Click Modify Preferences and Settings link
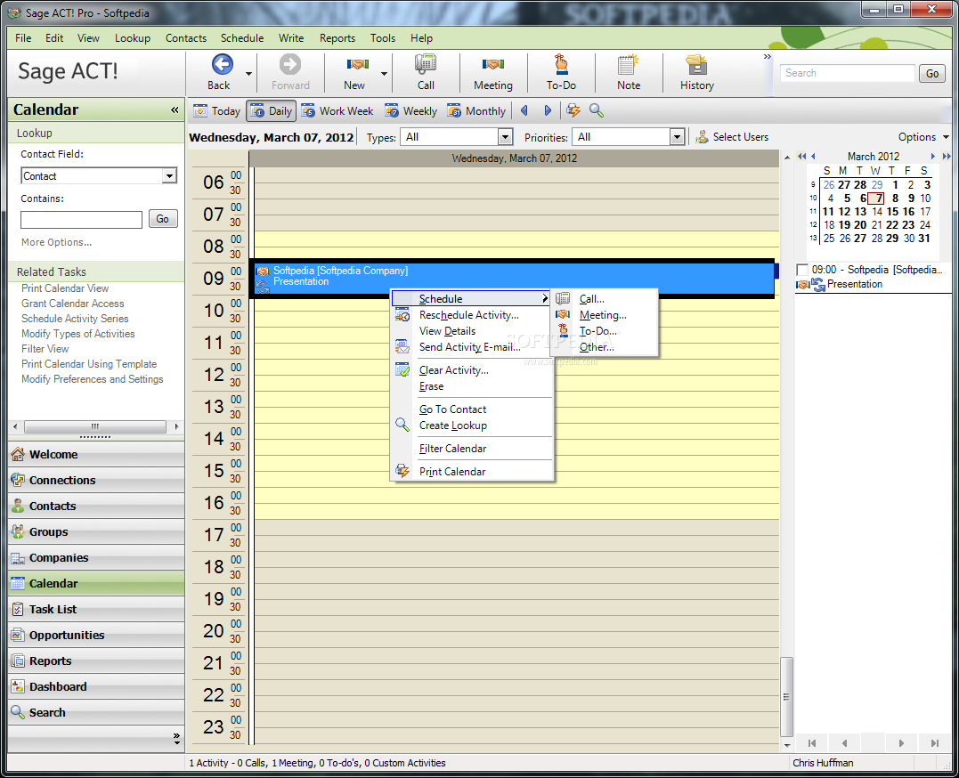Image resolution: width=959 pixels, height=778 pixels. coord(93,379)
